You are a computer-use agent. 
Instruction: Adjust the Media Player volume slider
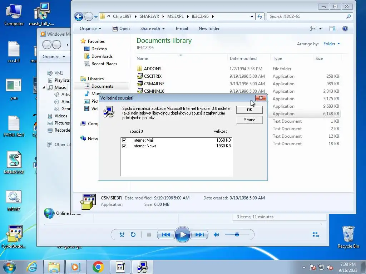(237, 235)
